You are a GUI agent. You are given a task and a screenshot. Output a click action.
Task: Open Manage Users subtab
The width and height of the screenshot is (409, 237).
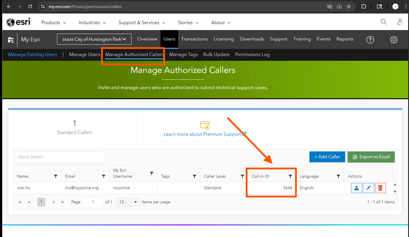[85, 54]
